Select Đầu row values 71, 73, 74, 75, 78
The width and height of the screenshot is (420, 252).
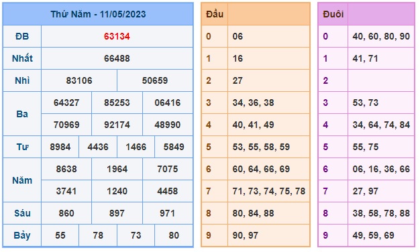pos(269,191)
